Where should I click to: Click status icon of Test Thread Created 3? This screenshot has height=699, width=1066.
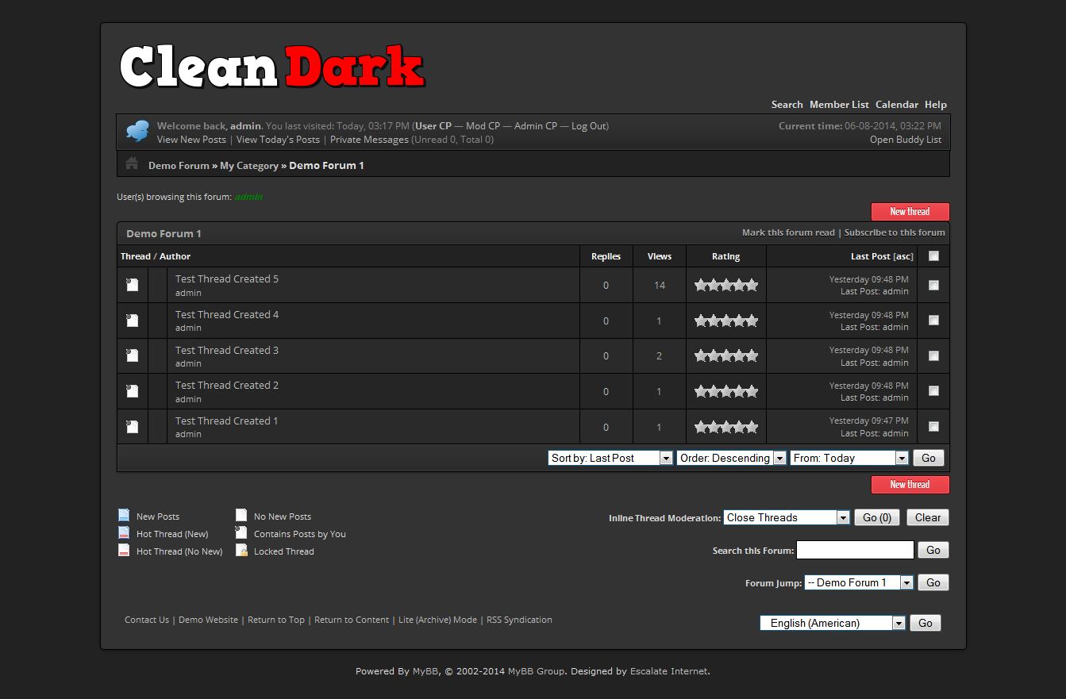pos(133,355)
